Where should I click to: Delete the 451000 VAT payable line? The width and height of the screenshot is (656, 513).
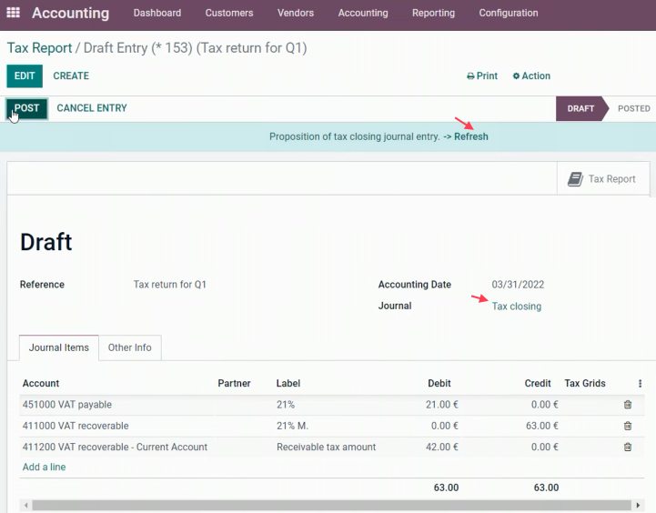pos(628,404)
